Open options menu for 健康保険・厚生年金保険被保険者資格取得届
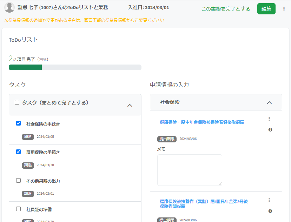 pos(269,119)
